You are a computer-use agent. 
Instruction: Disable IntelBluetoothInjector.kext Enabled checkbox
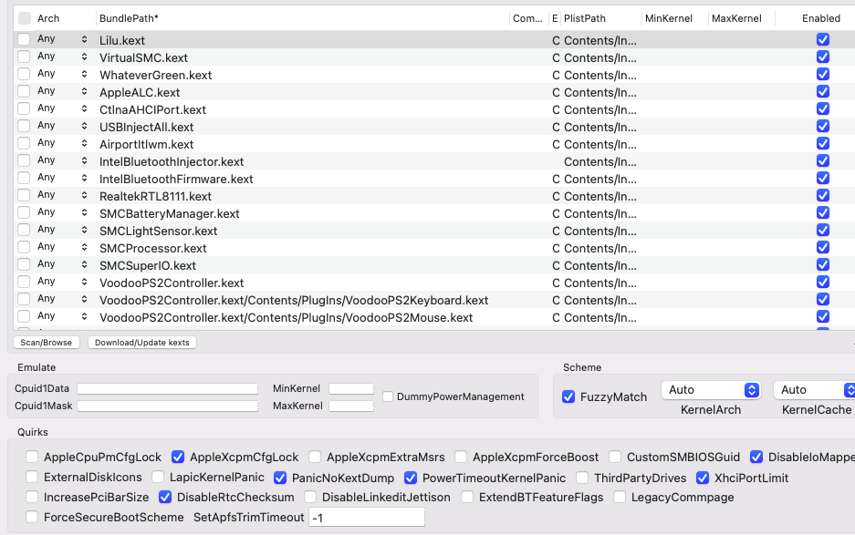coord(823,160)
